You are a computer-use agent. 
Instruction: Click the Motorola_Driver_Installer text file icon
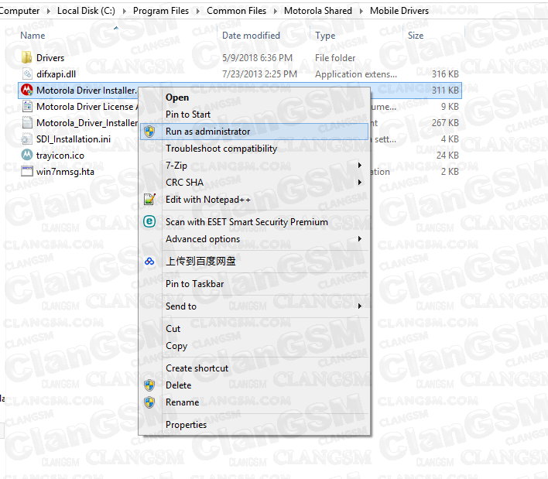(27, 122)
